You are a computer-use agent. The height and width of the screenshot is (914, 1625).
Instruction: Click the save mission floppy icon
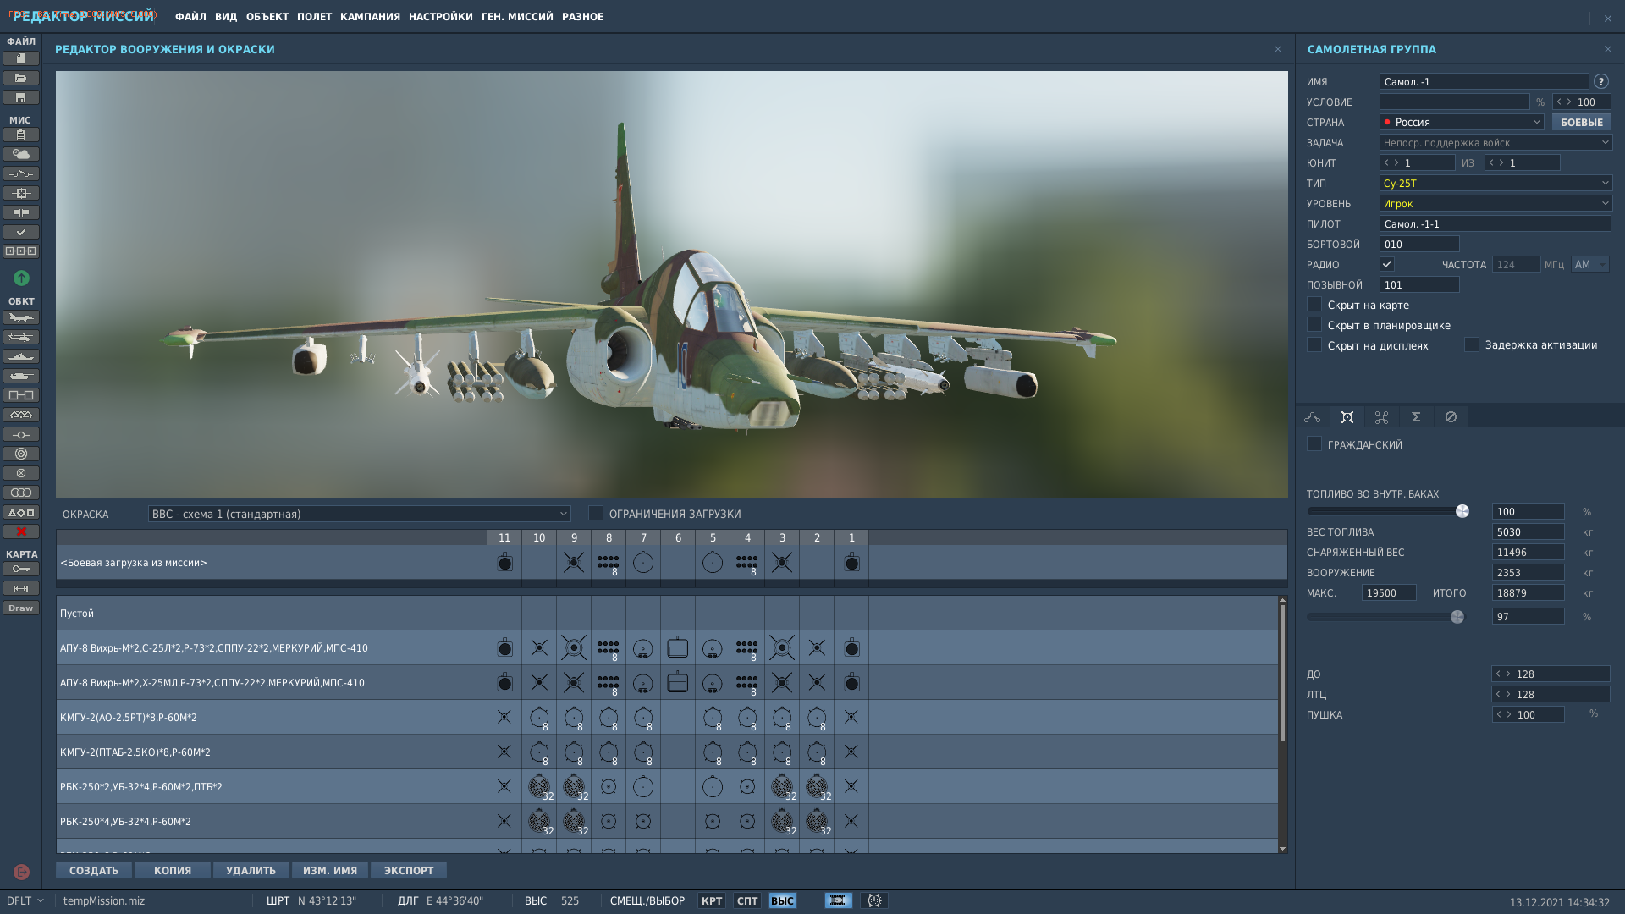click(x=21, y=97)
